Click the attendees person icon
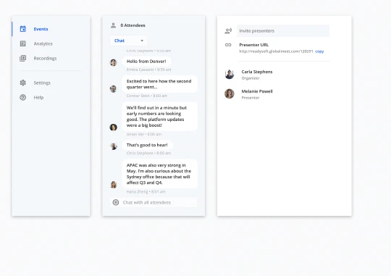This screenshot has width=391, height=276. pos(113,25)
